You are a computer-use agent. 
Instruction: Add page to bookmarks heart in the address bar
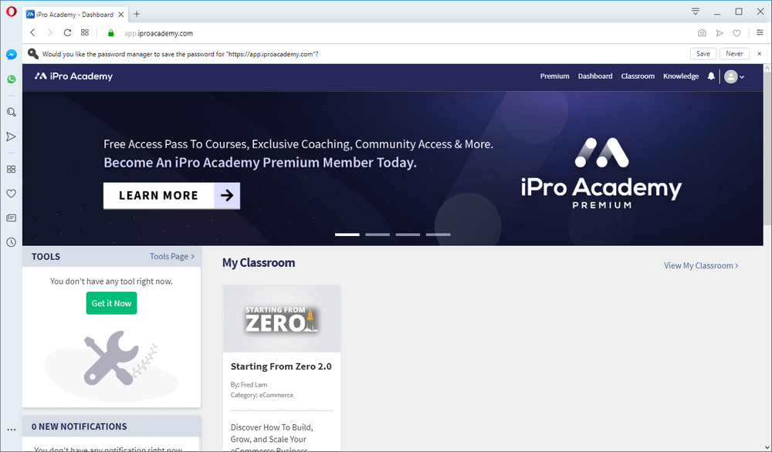736,33
